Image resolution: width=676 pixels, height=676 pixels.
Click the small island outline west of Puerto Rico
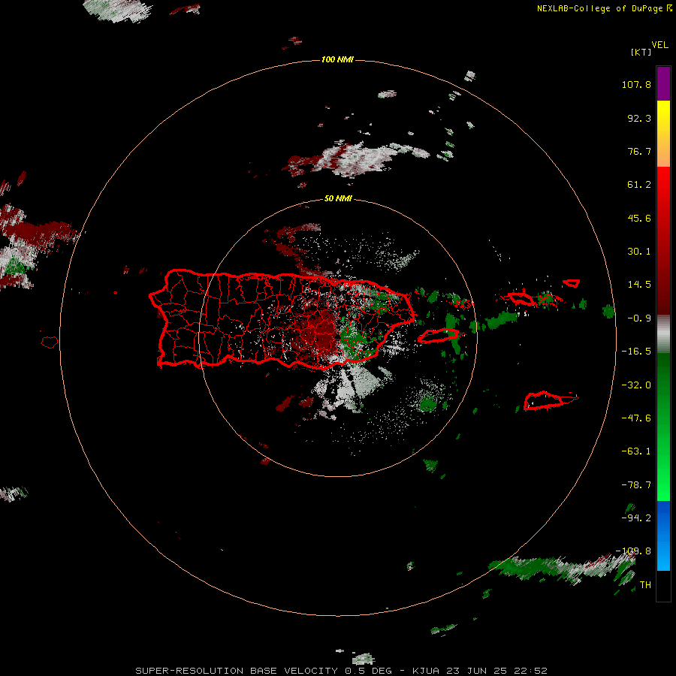click(50, 342)
